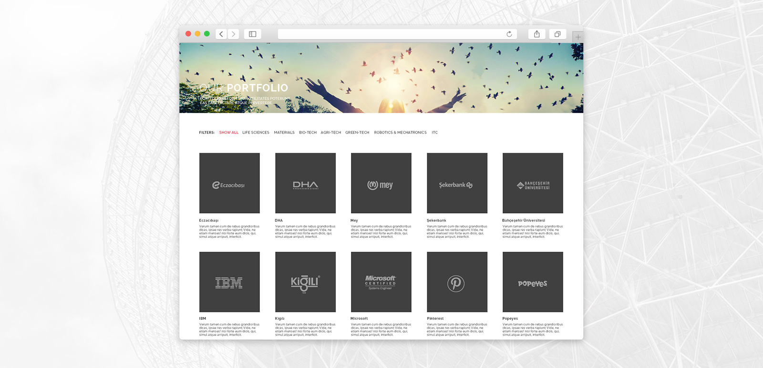Open the Bahçeşehir Üniversitesi logo tile
The height and width of the screenshot is (368, 763).
[x=533, y=183]
